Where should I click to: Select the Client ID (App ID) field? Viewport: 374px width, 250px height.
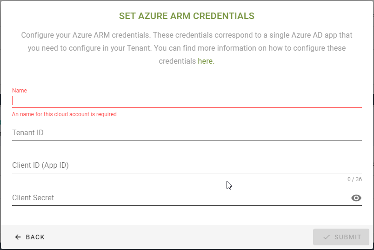click(x=186, y=165)
